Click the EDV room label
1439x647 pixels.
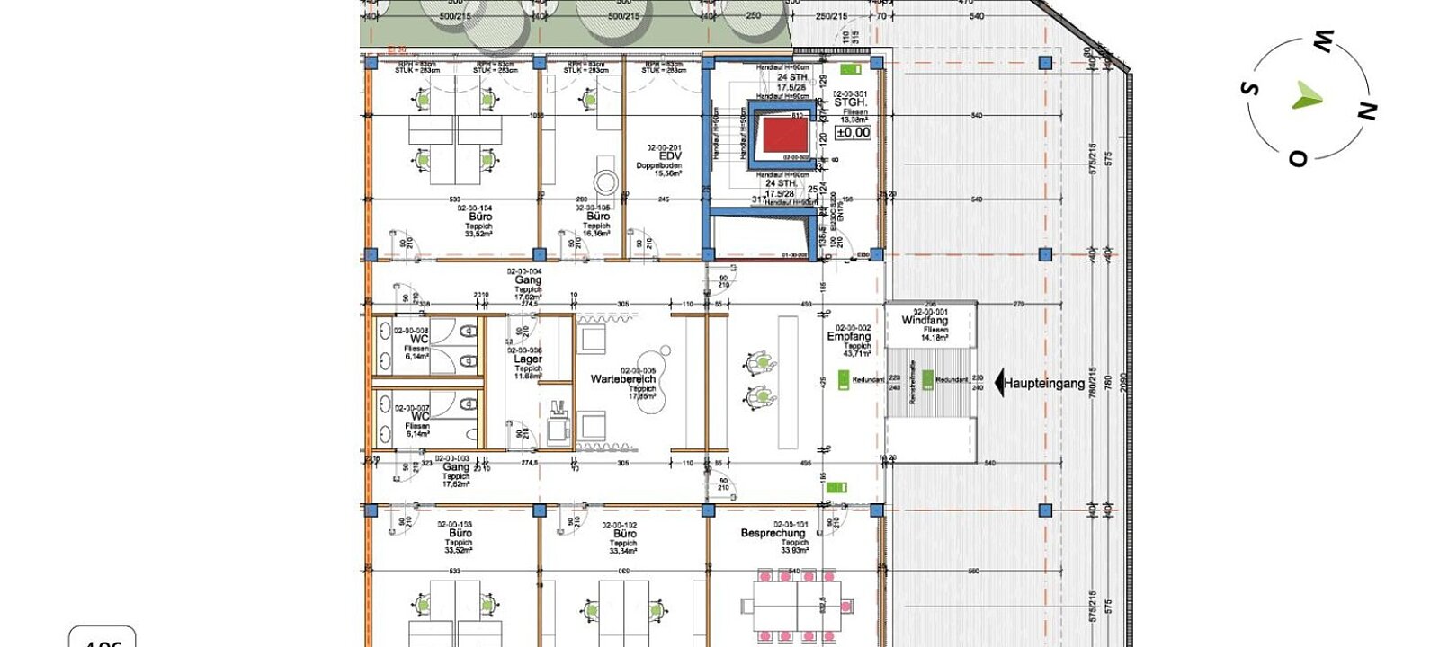click(x=670, y=156)
